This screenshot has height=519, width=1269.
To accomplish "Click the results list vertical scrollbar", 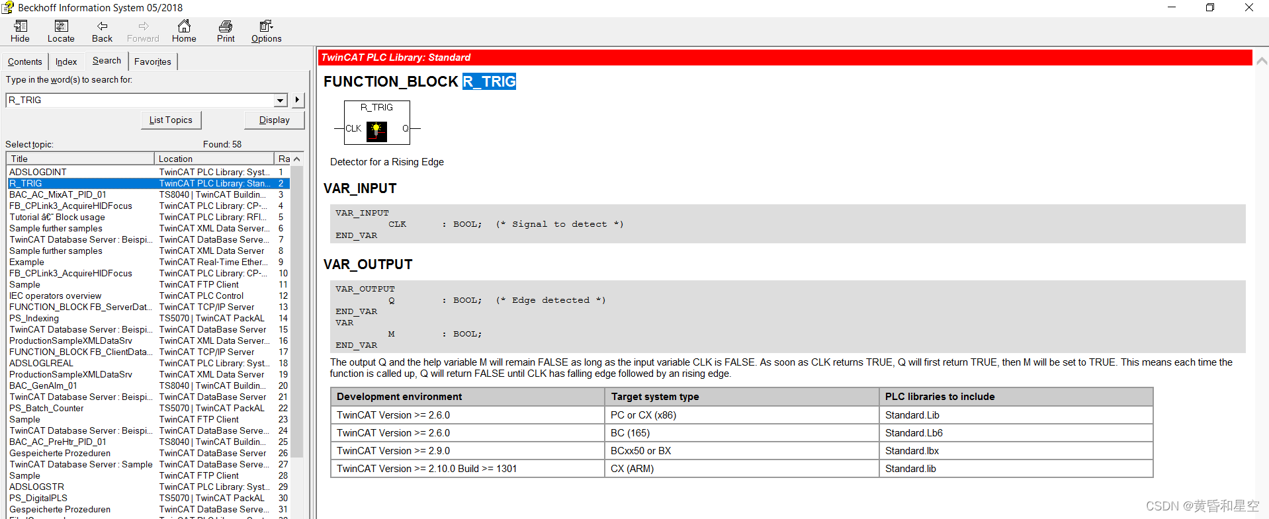I will [x=297, y=311].
